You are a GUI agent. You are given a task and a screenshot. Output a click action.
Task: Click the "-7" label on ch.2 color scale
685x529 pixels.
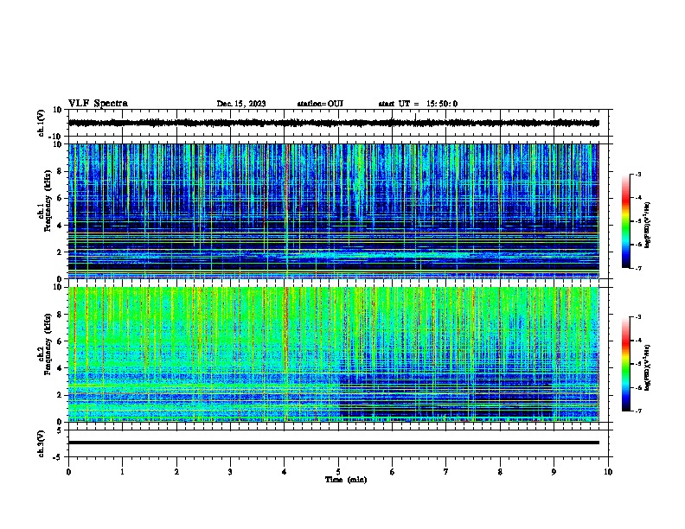click(x=637, y=411)
